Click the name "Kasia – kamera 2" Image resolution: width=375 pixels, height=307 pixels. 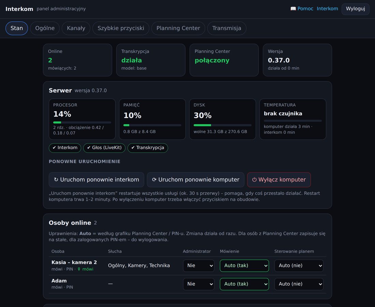(x=74, y=263)
